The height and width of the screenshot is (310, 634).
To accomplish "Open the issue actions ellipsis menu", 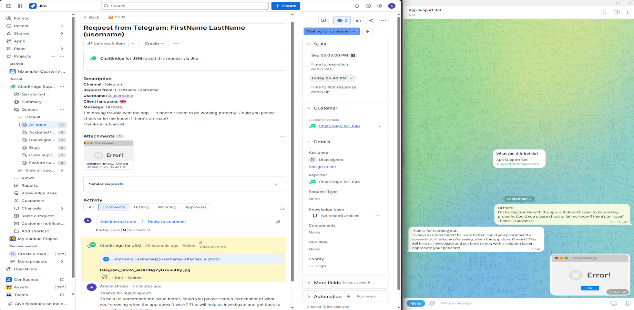I will click(x=384, y=21).
